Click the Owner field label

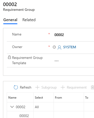[x=17, y=47]
